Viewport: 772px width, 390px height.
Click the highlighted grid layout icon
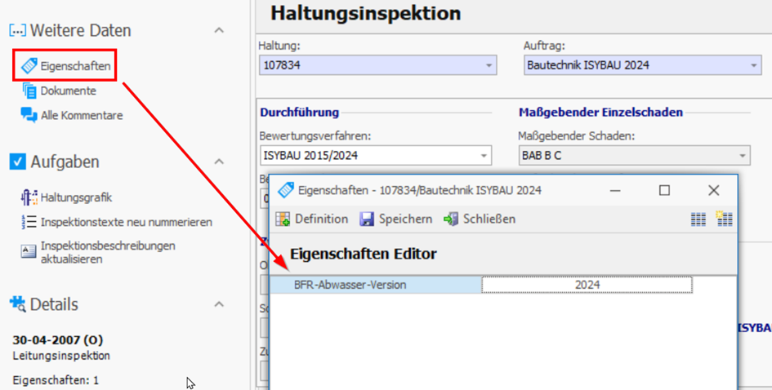click(x=724, y=219)
